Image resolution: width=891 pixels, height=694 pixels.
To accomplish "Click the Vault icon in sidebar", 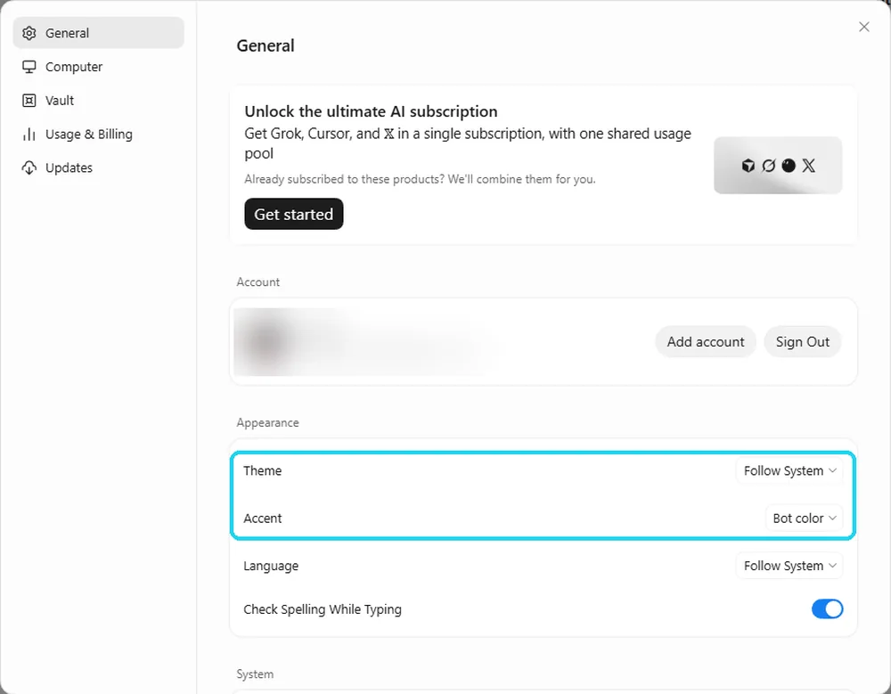I will [29, 101].
